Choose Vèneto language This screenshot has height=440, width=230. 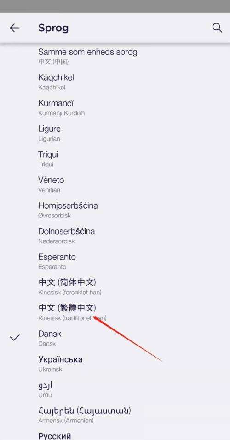click(x=115, y=185)
